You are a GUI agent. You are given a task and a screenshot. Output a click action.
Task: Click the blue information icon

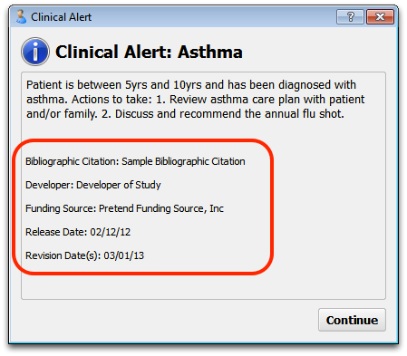pos(35,52)
